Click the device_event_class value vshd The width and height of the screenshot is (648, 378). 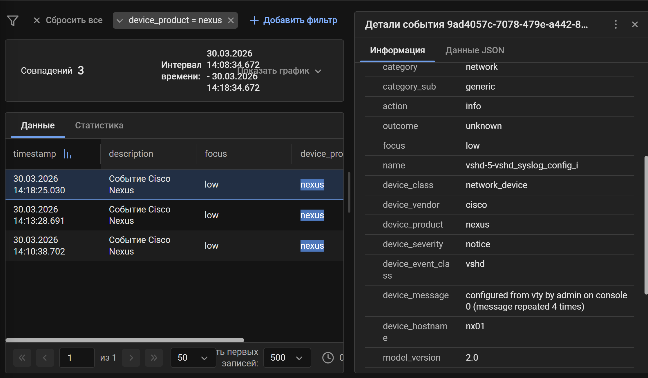point(475,264)
